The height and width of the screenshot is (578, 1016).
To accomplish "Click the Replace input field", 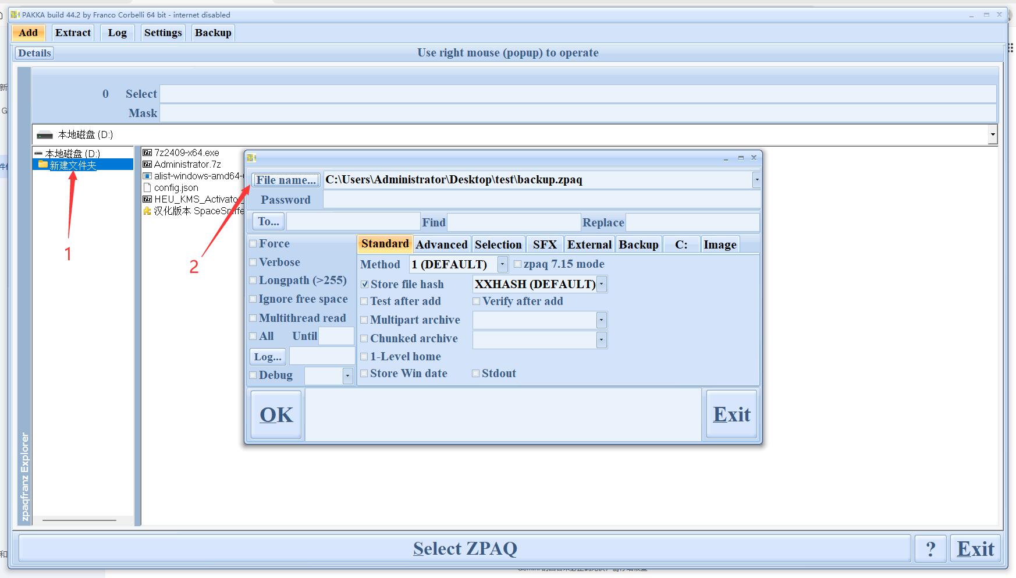I will pyautogui.click(x=692, y=222).
